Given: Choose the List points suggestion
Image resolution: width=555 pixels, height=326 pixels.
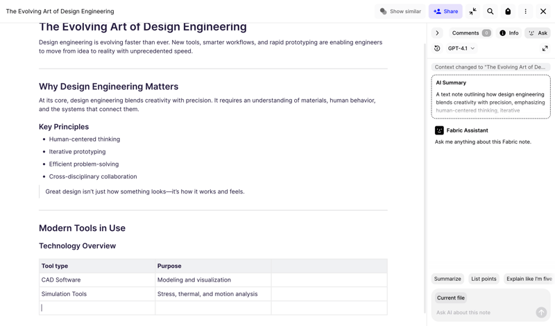Looking at the screenshot, I should 484,279.
